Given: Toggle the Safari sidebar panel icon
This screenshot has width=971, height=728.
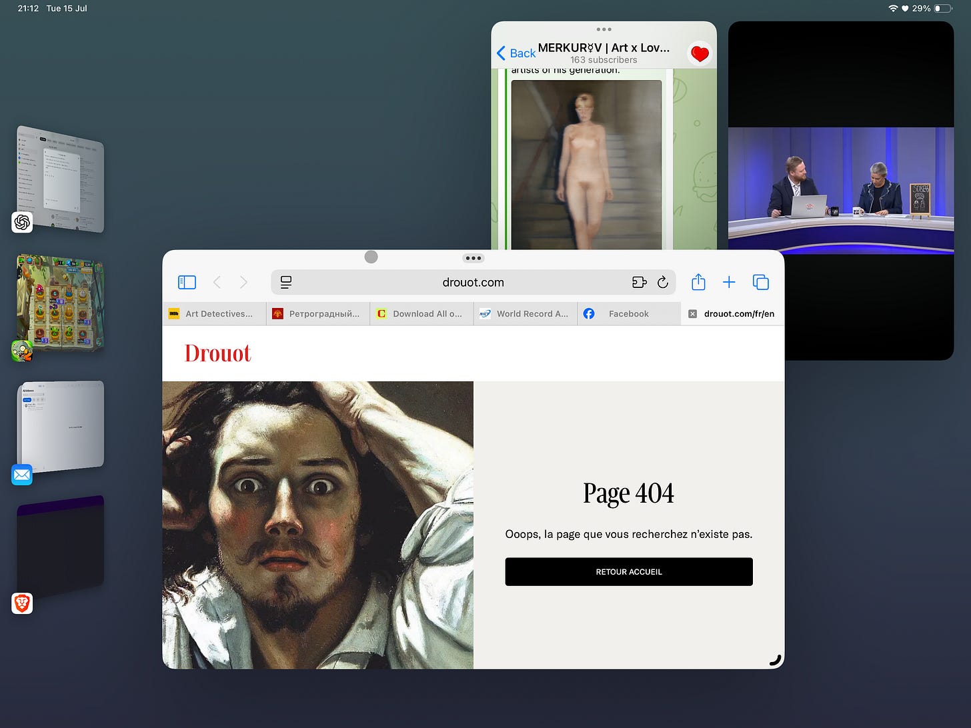Looking at the screenshot, I should [x=187, y=283].
